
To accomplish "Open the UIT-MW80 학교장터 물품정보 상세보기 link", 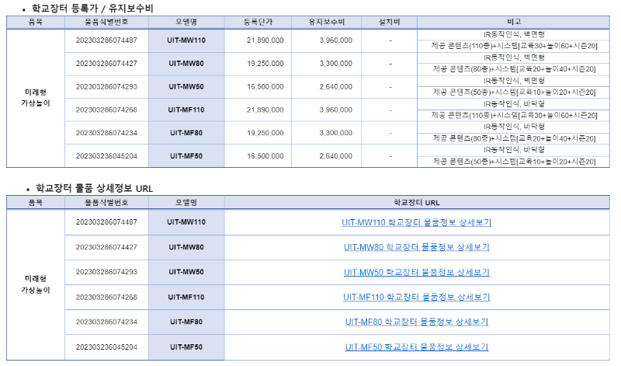I will 417,247.
